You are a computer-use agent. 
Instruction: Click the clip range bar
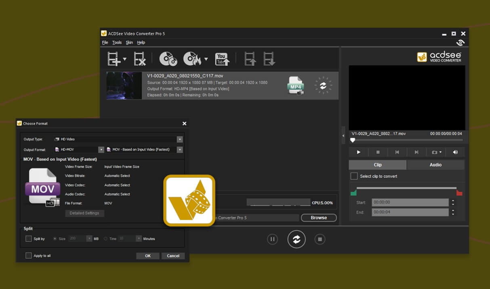tap(406, 188)
